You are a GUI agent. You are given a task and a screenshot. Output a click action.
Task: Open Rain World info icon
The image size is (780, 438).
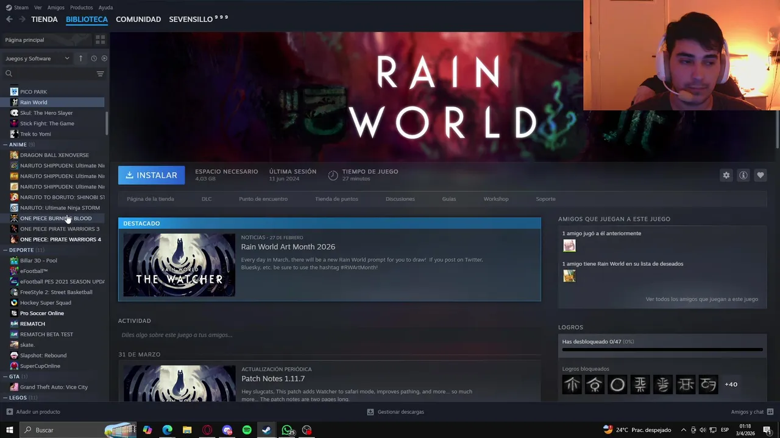click(x=743, y=175)
